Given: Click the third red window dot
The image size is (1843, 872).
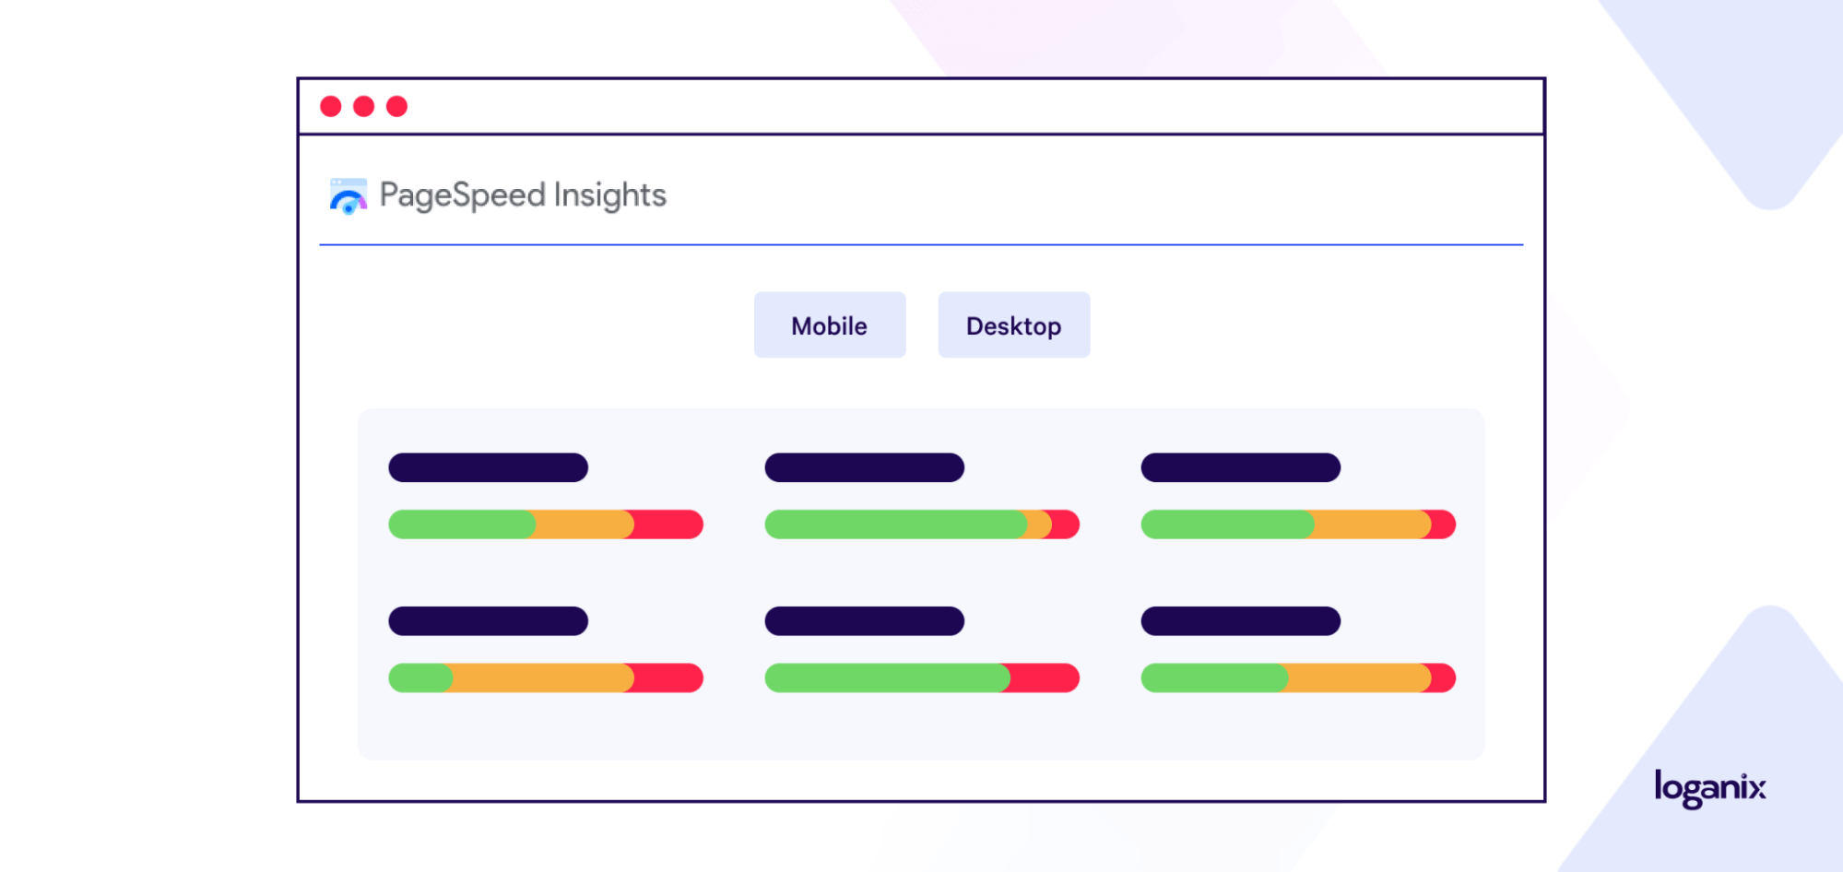Looking at the screenshot, I should coord(397,106).
